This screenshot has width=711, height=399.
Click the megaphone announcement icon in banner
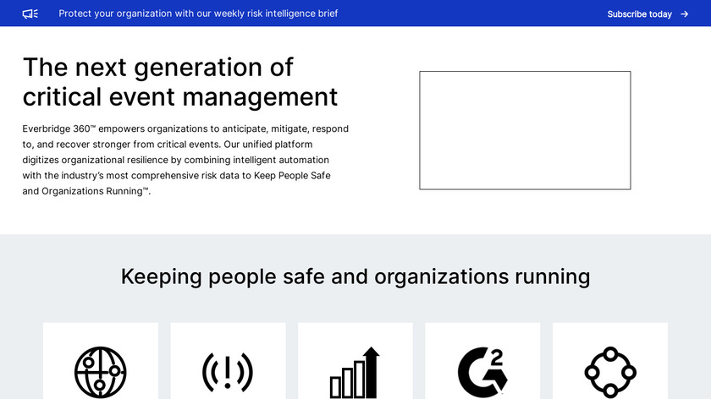[x=30, y=14]
